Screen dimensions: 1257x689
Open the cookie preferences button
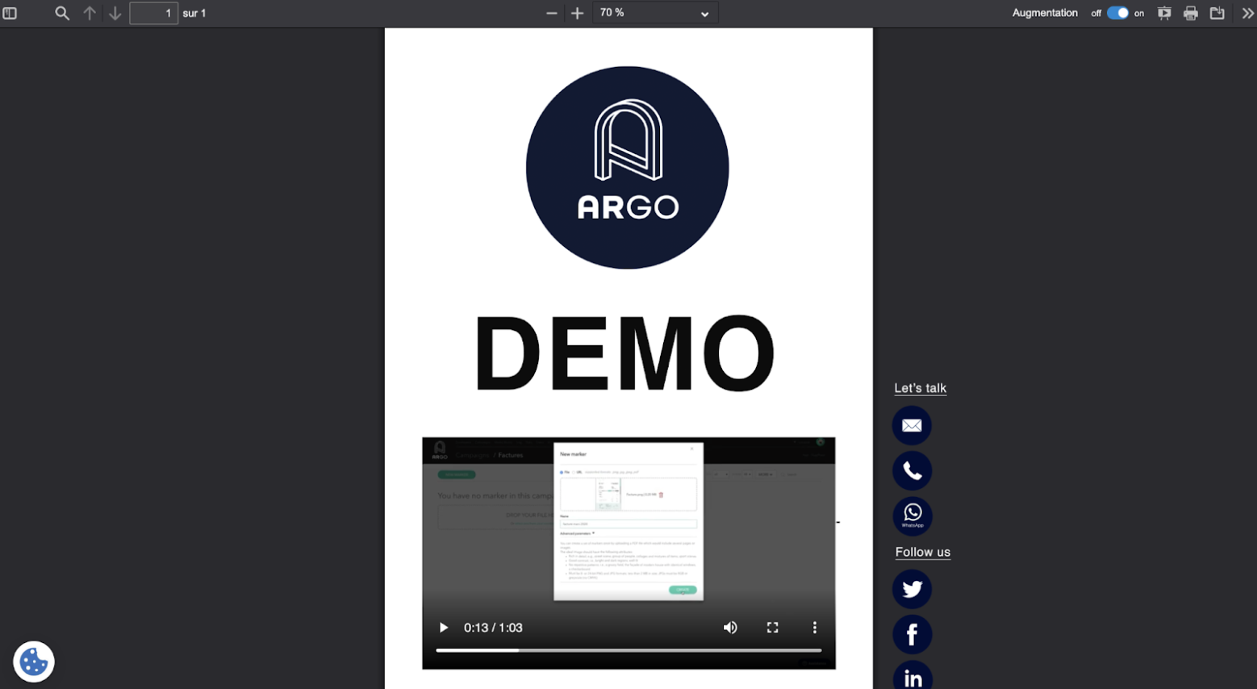[34, 662]
